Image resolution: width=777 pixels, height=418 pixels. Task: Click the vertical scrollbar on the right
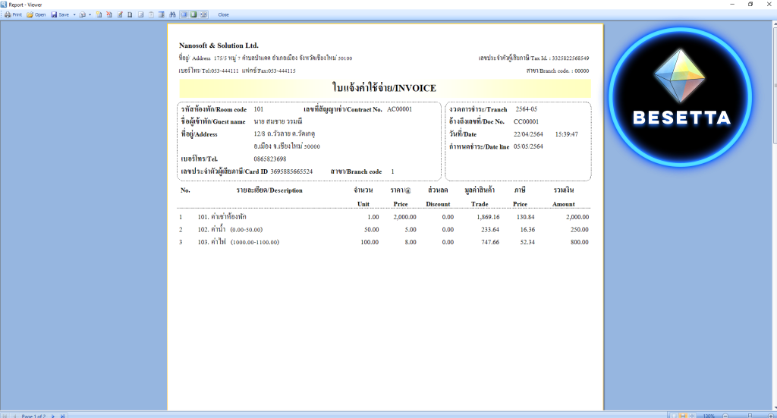[x=773, y=114]
